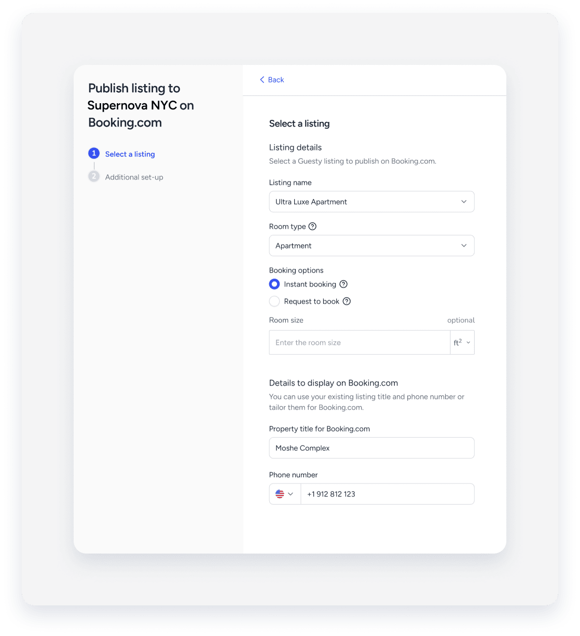Focus the Room size input field

[x=360, y=342]
